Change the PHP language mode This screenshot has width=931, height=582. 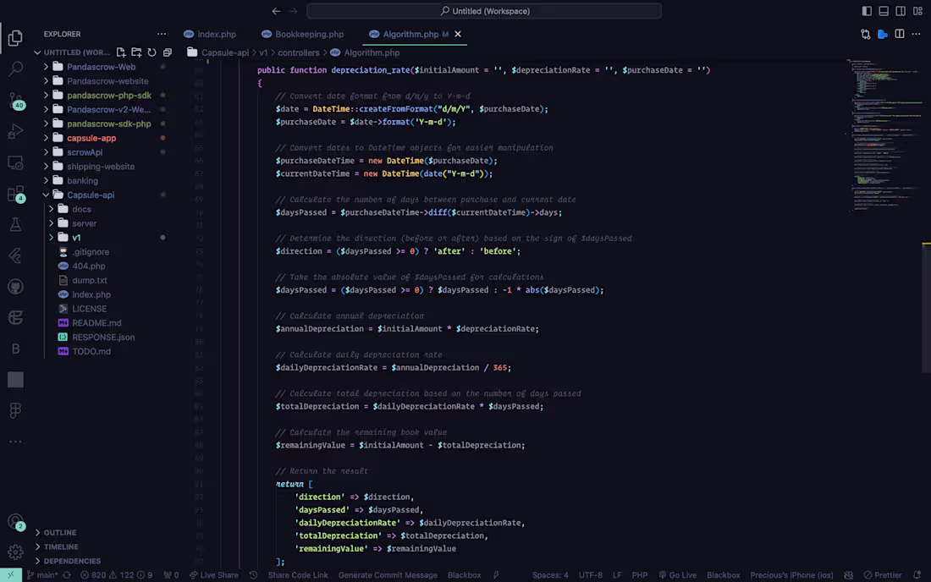pyautogui.click(x=640, y=575)
